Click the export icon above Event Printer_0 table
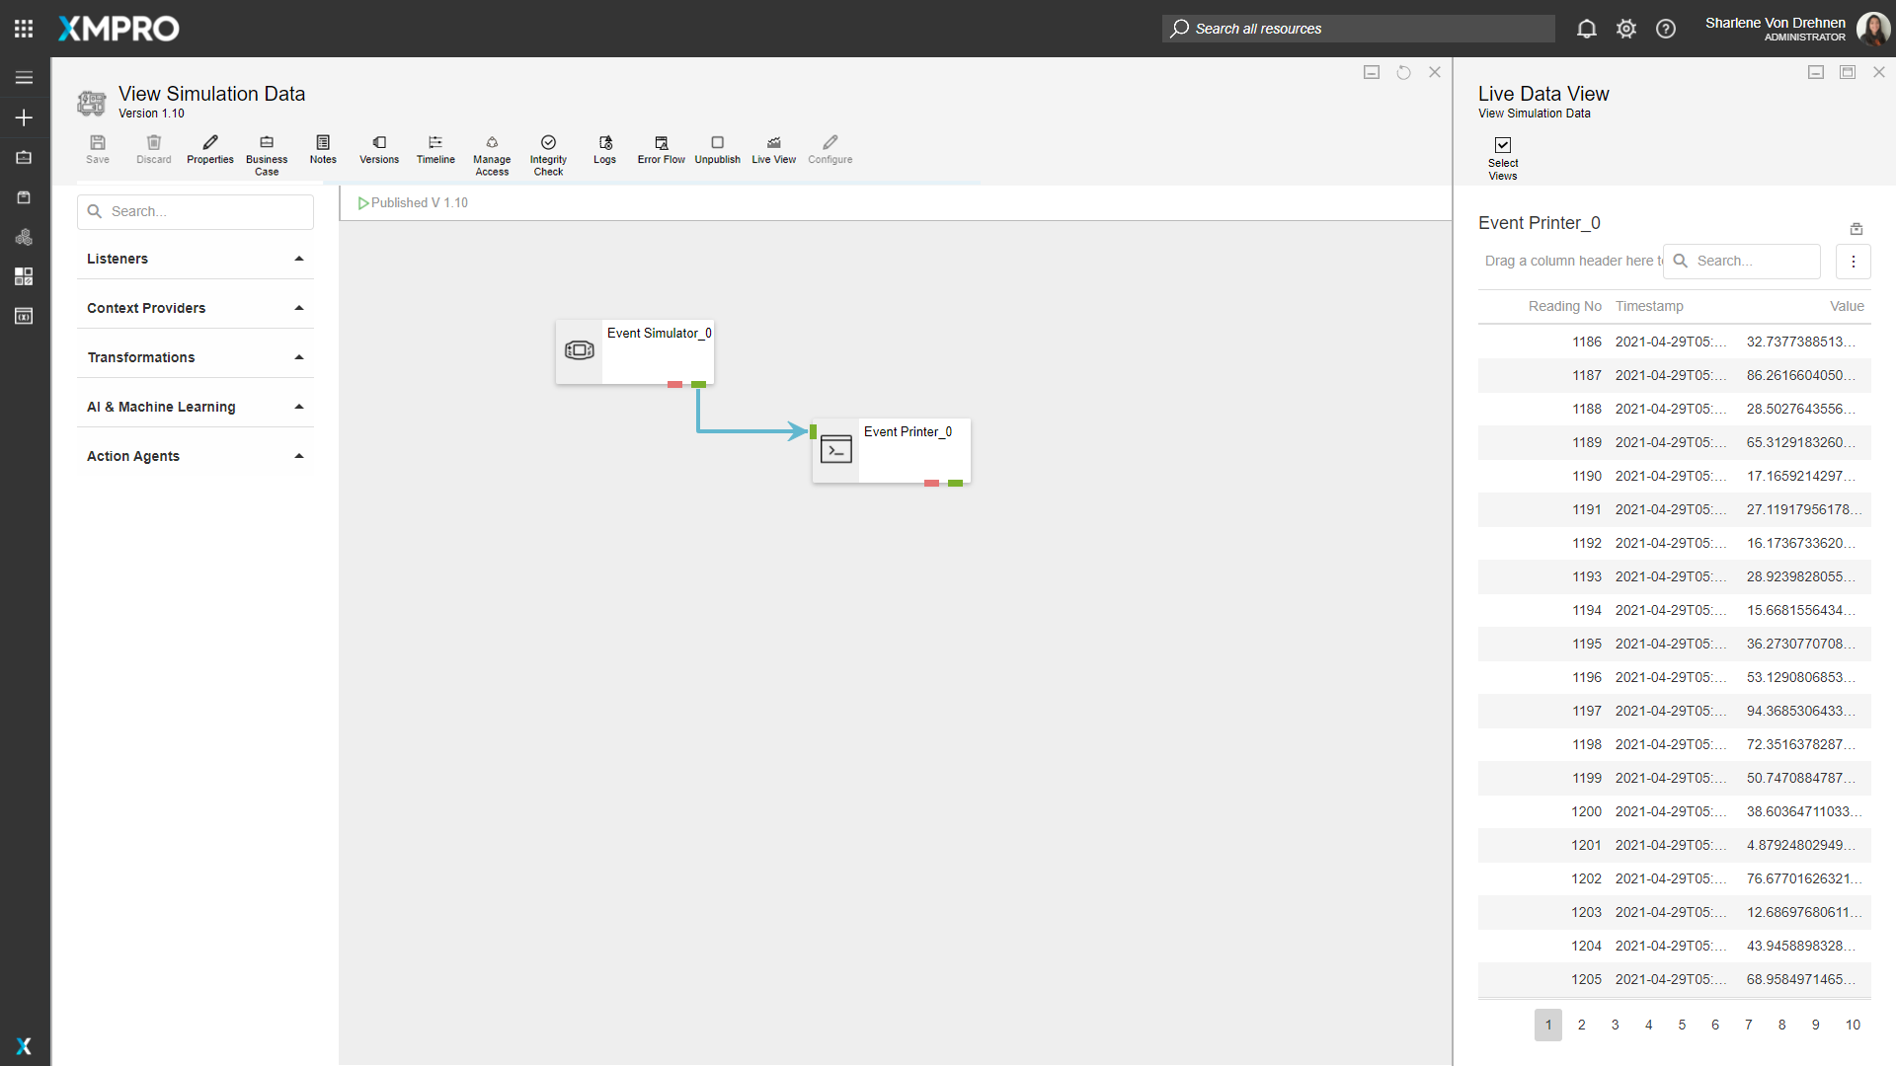This screenshot has width=1896, height=1066. (x=1856, y=228)
